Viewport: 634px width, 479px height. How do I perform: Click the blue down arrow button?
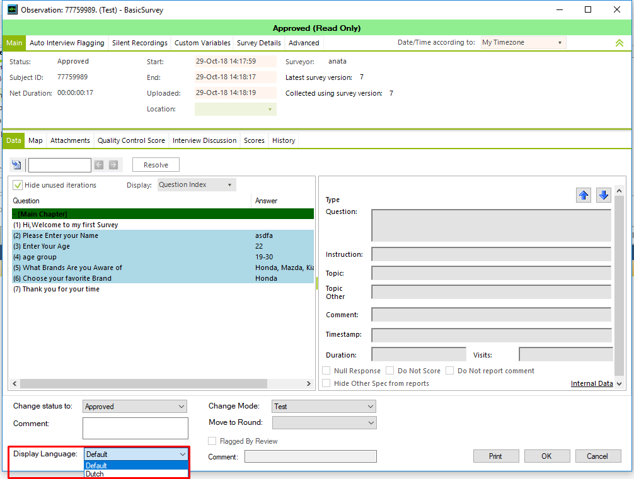[604, 196]
